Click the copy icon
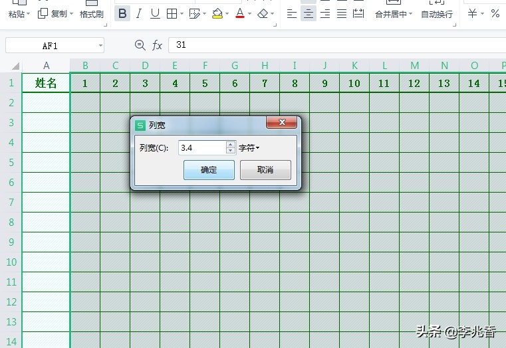Viewport: 506px width, 348px height. (x=43, y=13)
